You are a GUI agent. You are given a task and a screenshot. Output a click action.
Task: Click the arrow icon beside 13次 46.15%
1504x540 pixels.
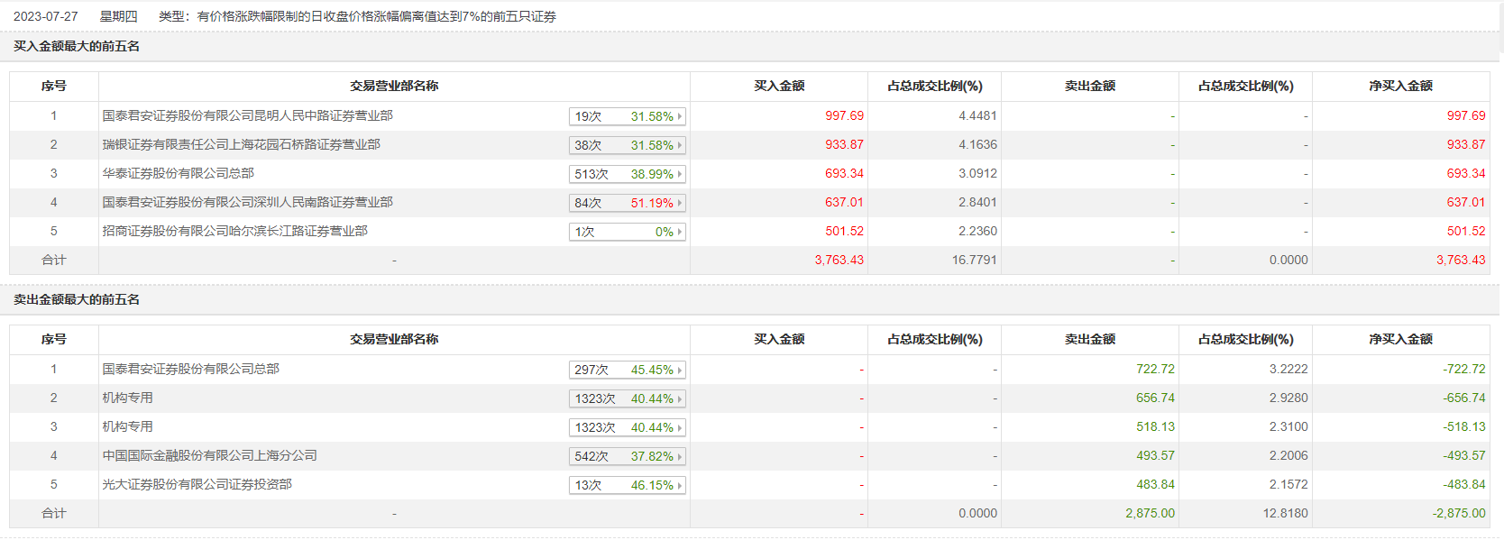680,485
